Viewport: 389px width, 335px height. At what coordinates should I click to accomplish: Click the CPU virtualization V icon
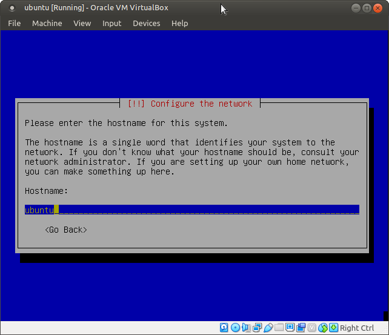(311, 328)
